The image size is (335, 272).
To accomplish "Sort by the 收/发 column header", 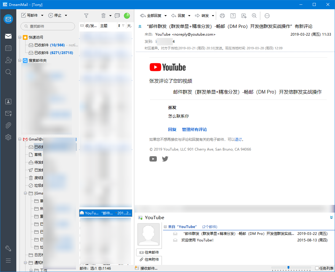I will coord(91,26).
